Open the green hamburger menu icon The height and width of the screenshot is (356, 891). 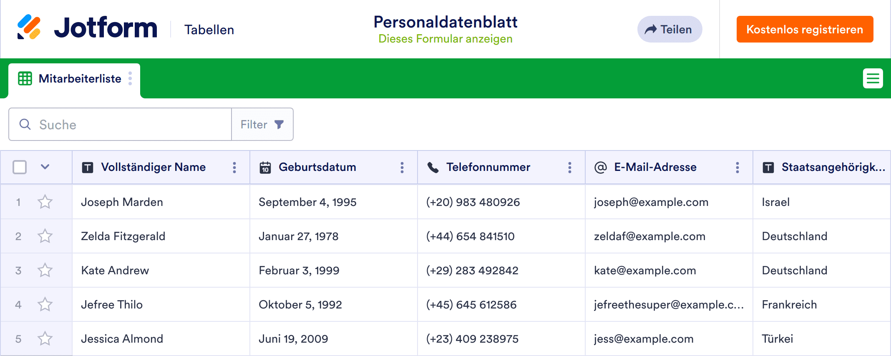click(873, 78)
